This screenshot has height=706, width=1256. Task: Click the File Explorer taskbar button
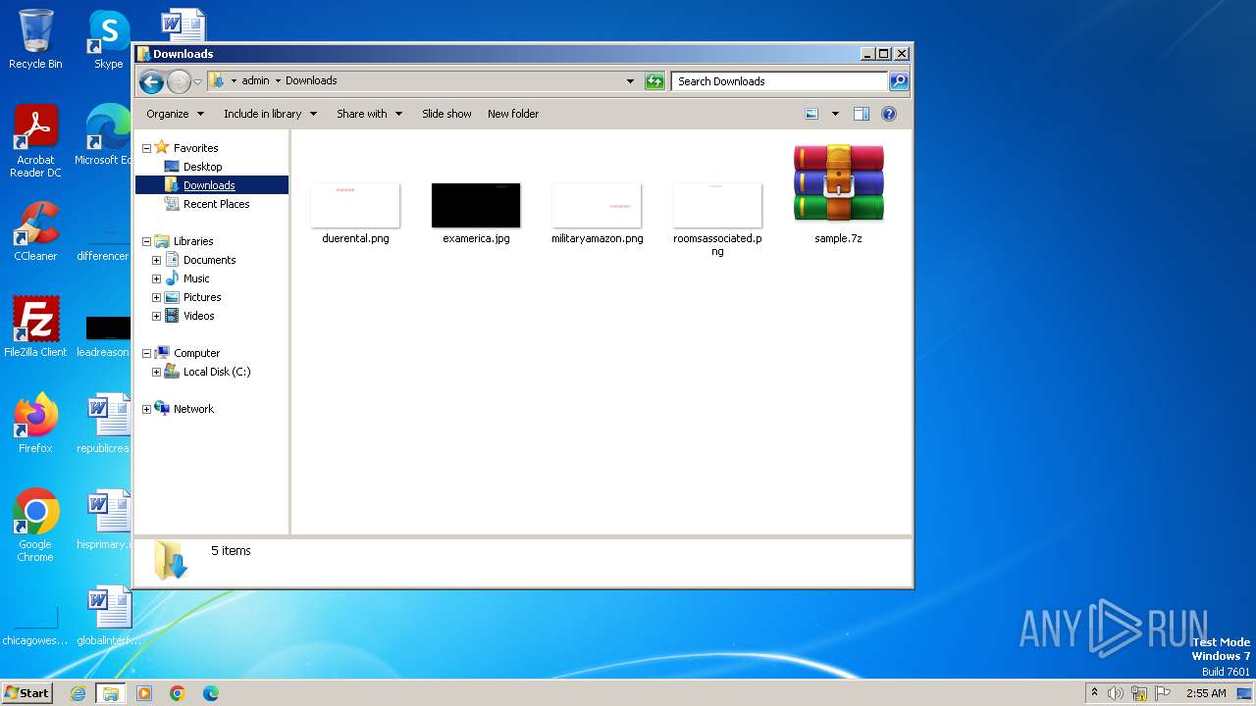click(110, 693)
